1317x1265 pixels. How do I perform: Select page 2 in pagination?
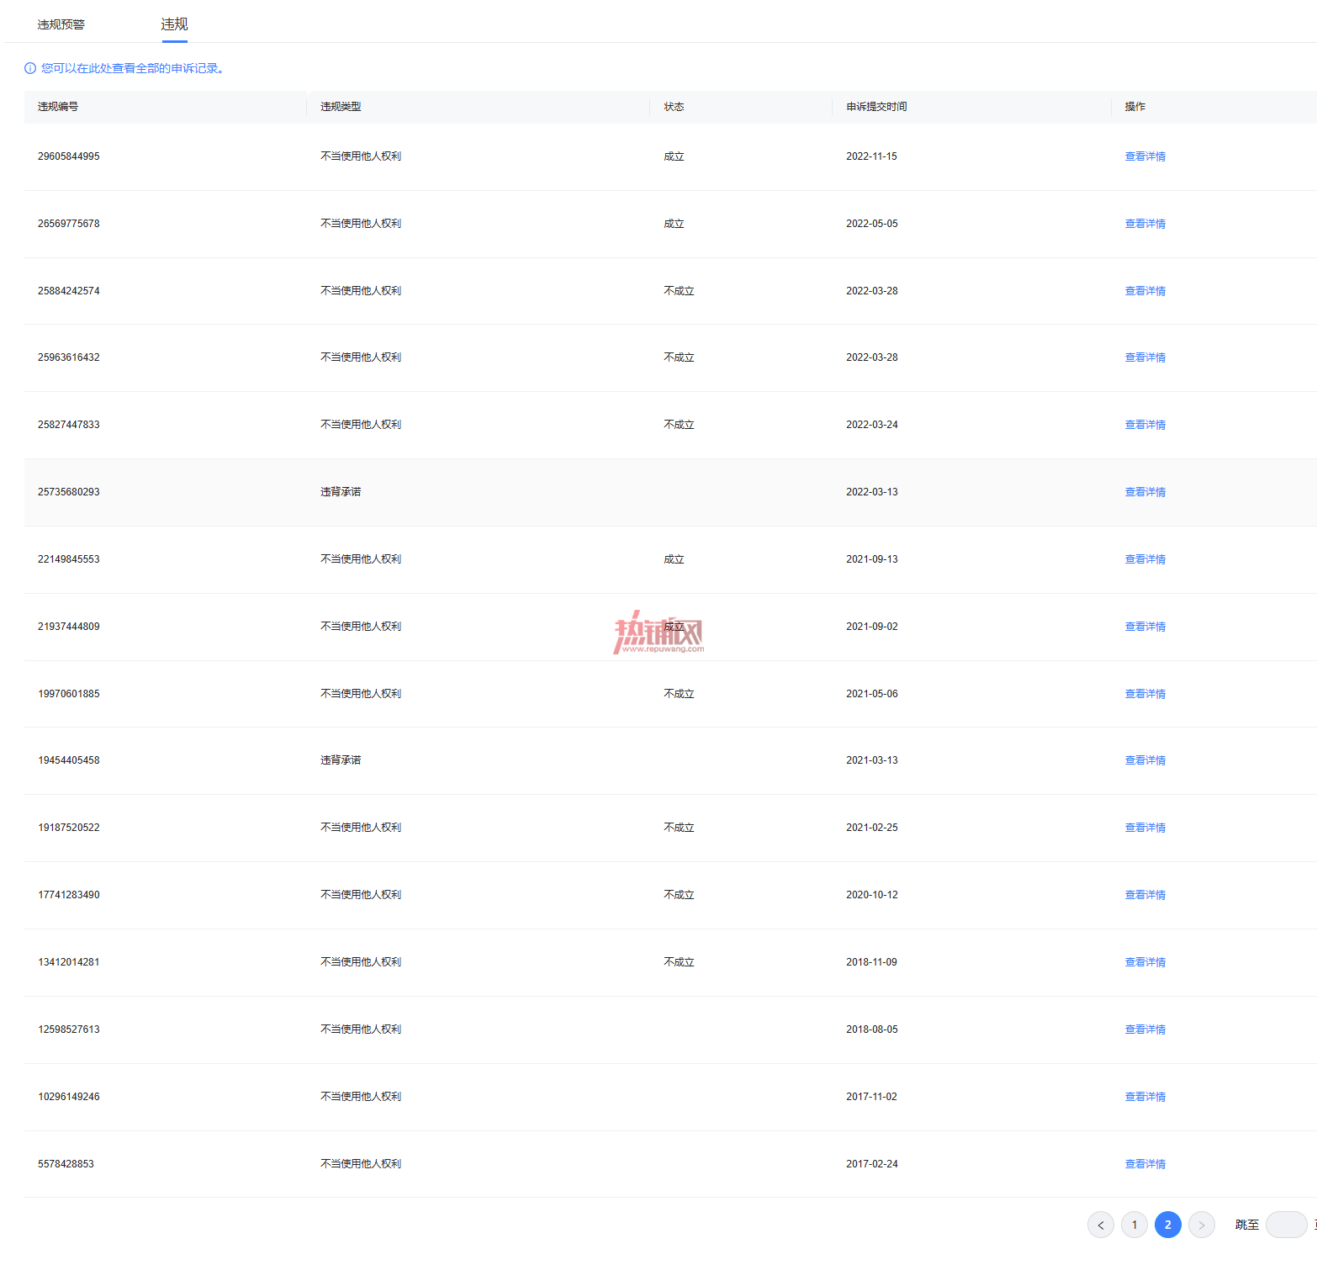coord(1168,1225)
